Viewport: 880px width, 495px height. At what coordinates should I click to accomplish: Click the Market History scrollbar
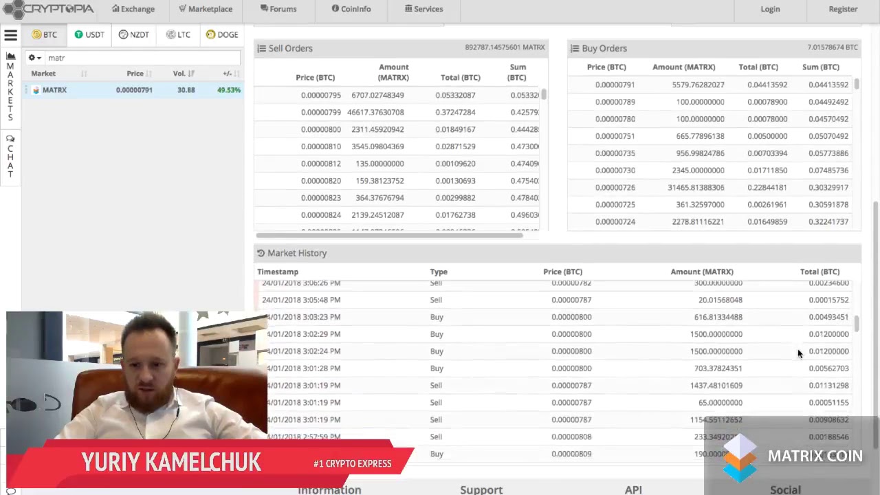(857, 324)
